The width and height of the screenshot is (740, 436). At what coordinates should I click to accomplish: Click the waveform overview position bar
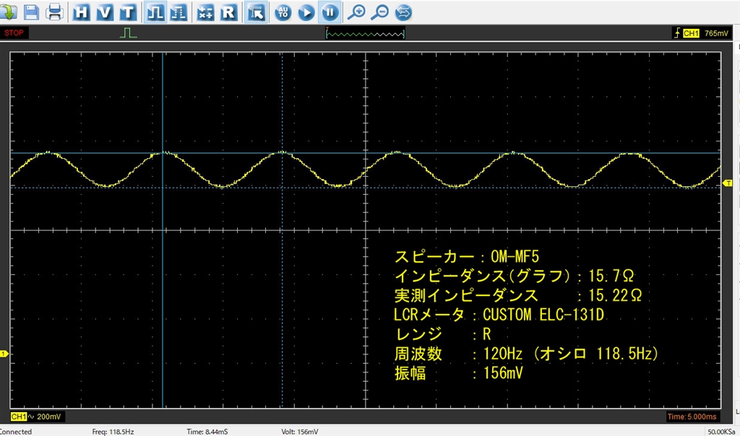[365, 33]
